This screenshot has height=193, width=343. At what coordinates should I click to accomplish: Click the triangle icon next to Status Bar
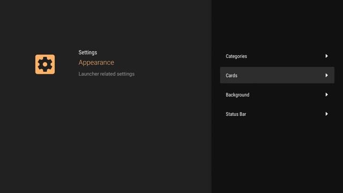coord(326,114)
